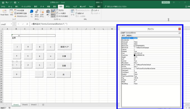Undo the last action in quick access toolbar

[x=6, y=3]
